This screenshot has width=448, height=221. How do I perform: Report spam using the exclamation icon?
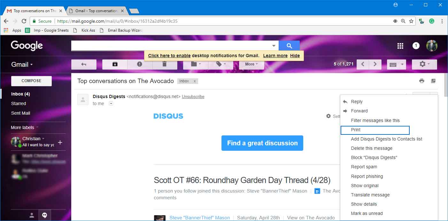click(140, 64)
